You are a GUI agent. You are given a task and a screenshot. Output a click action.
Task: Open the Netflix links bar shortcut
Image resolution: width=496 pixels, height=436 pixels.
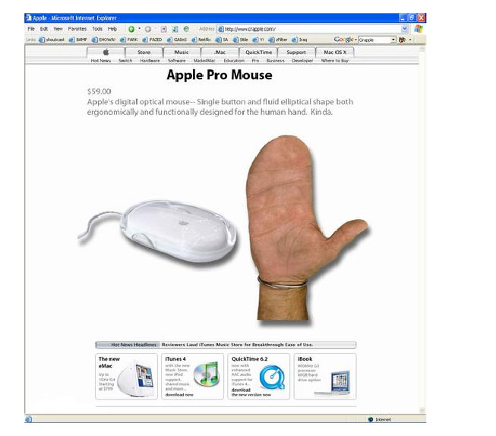201,40
